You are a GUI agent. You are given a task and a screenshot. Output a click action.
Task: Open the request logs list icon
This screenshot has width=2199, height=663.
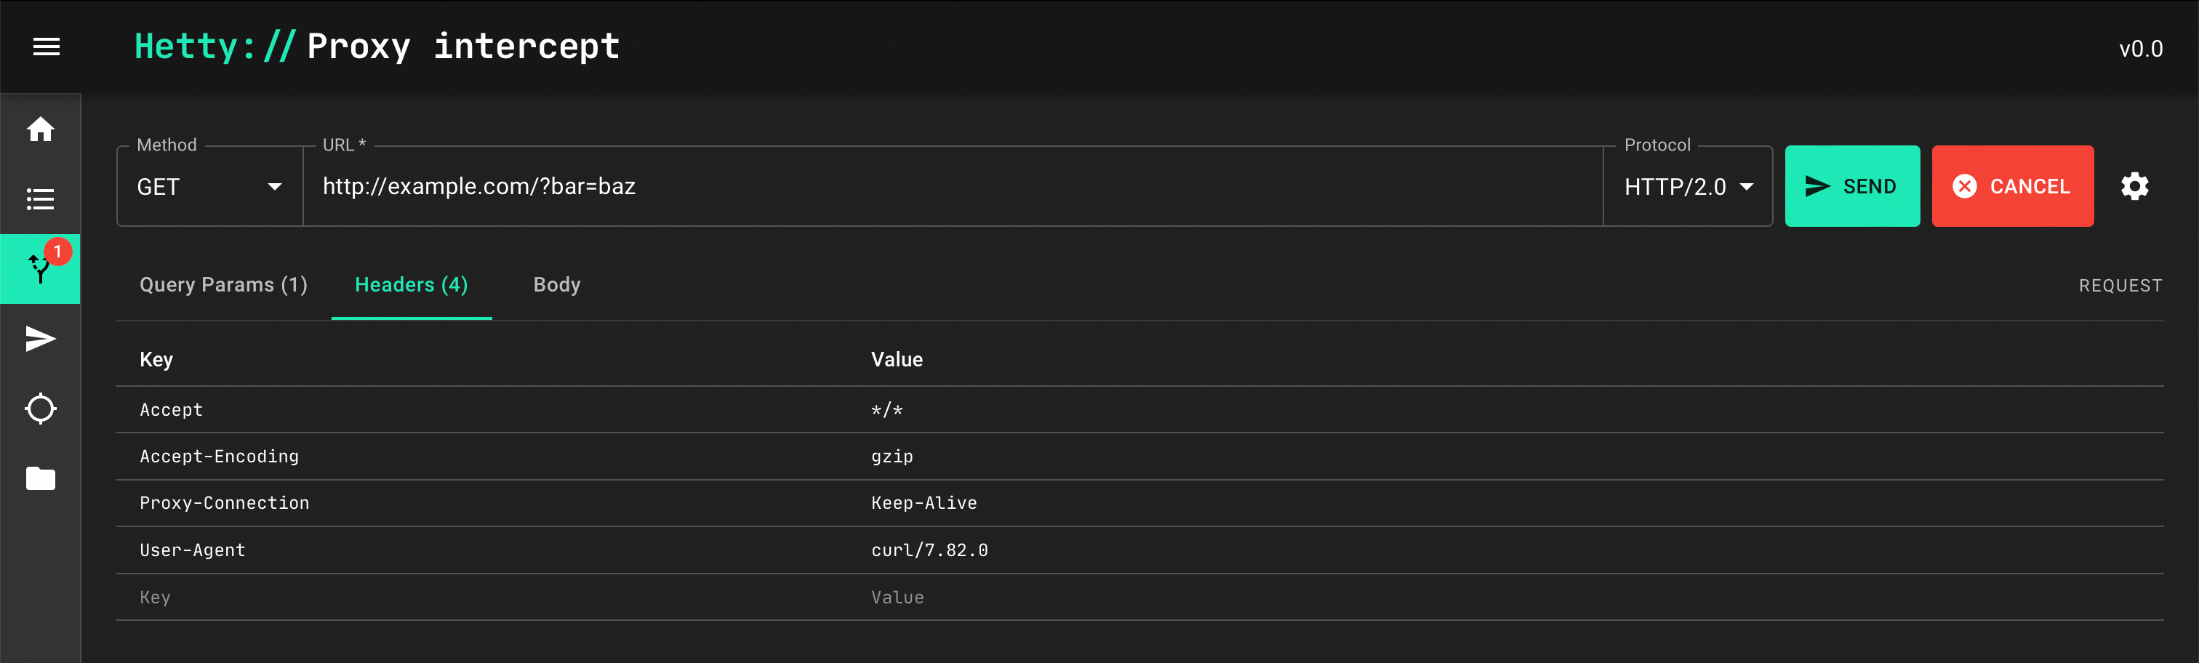pyautogui.click(x=40, y=198)
